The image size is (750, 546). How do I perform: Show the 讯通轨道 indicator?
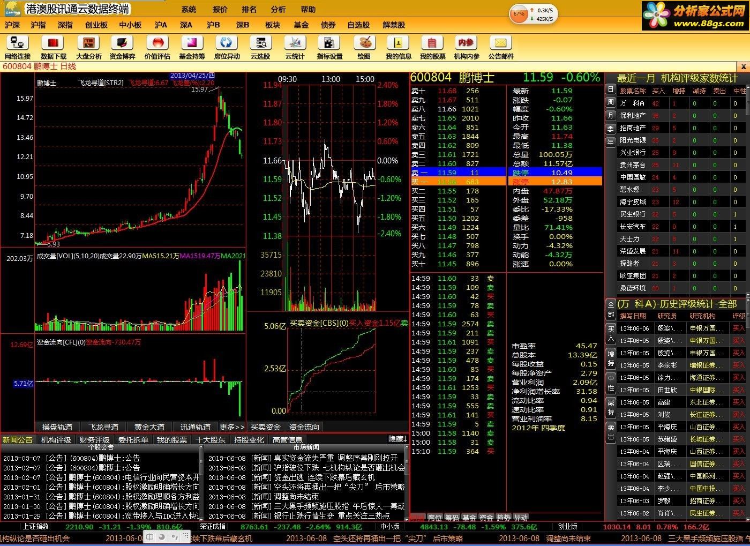(x=196, y=427)
